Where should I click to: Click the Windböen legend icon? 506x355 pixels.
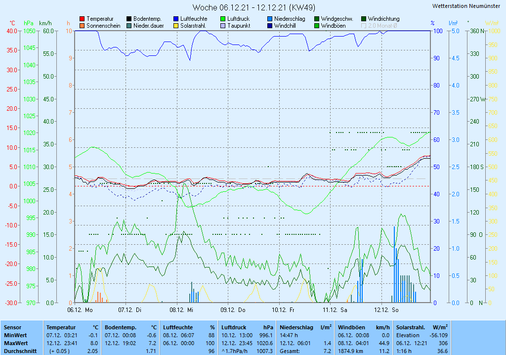click(x=317, y=26)
